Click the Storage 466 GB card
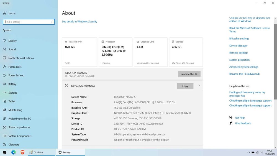The width and height of the screenshot is (277, 156). click(186, 52)
